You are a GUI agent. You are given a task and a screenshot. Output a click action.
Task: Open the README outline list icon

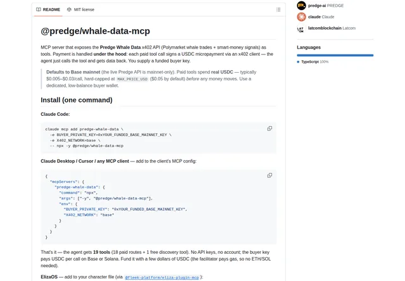click(x=278, y=9)
